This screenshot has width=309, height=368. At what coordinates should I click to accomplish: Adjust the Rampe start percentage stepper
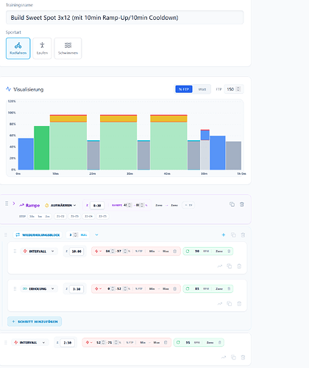click(x=129, y=205)
